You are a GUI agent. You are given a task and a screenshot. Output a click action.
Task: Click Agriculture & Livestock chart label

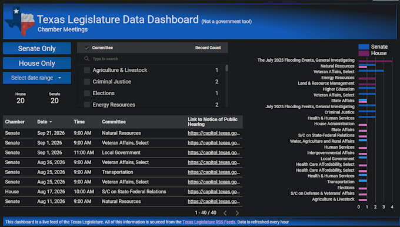tap(333, 199)
